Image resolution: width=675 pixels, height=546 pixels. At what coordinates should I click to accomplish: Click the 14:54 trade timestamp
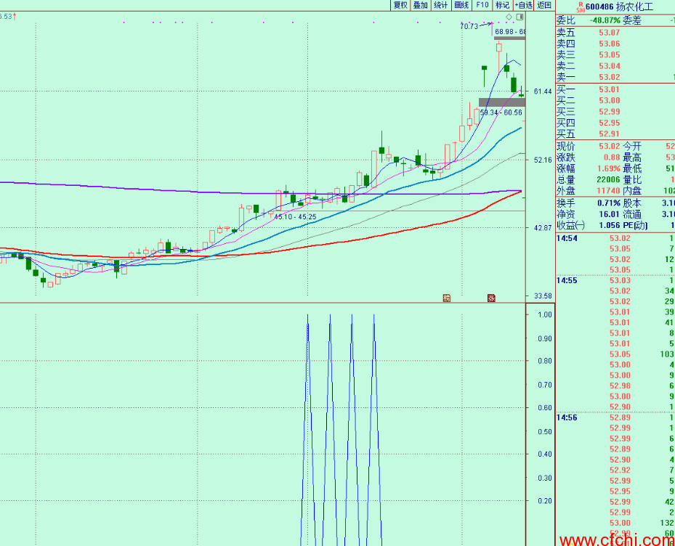[567, 238]
